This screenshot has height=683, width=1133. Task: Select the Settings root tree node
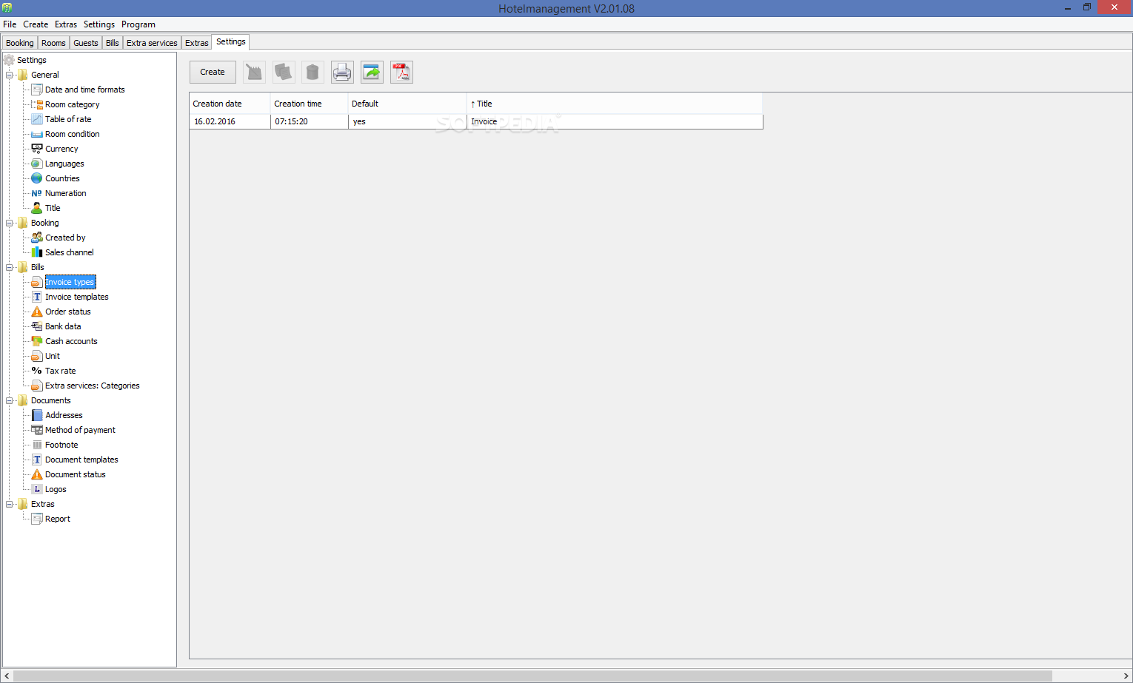click(32, 60)
